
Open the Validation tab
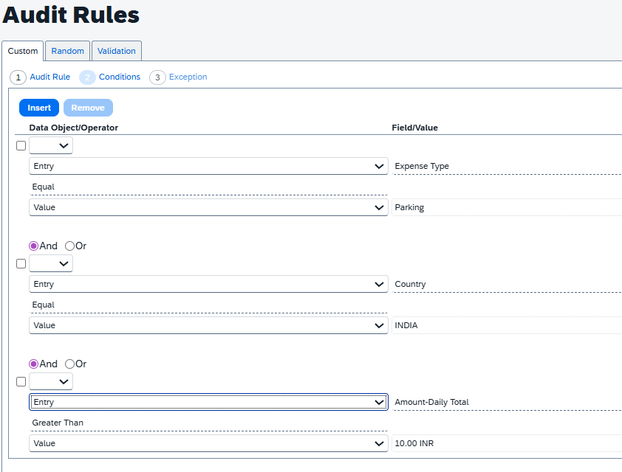tap(117, 51)
